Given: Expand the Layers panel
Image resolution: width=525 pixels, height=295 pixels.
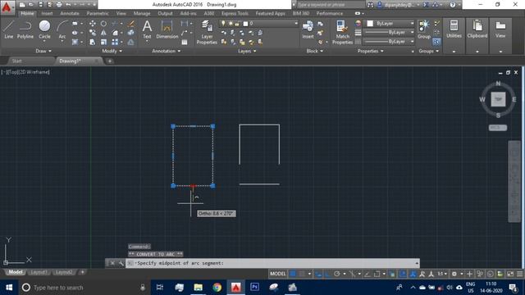Looking at the screenshot, I should [x=247, y=51].
